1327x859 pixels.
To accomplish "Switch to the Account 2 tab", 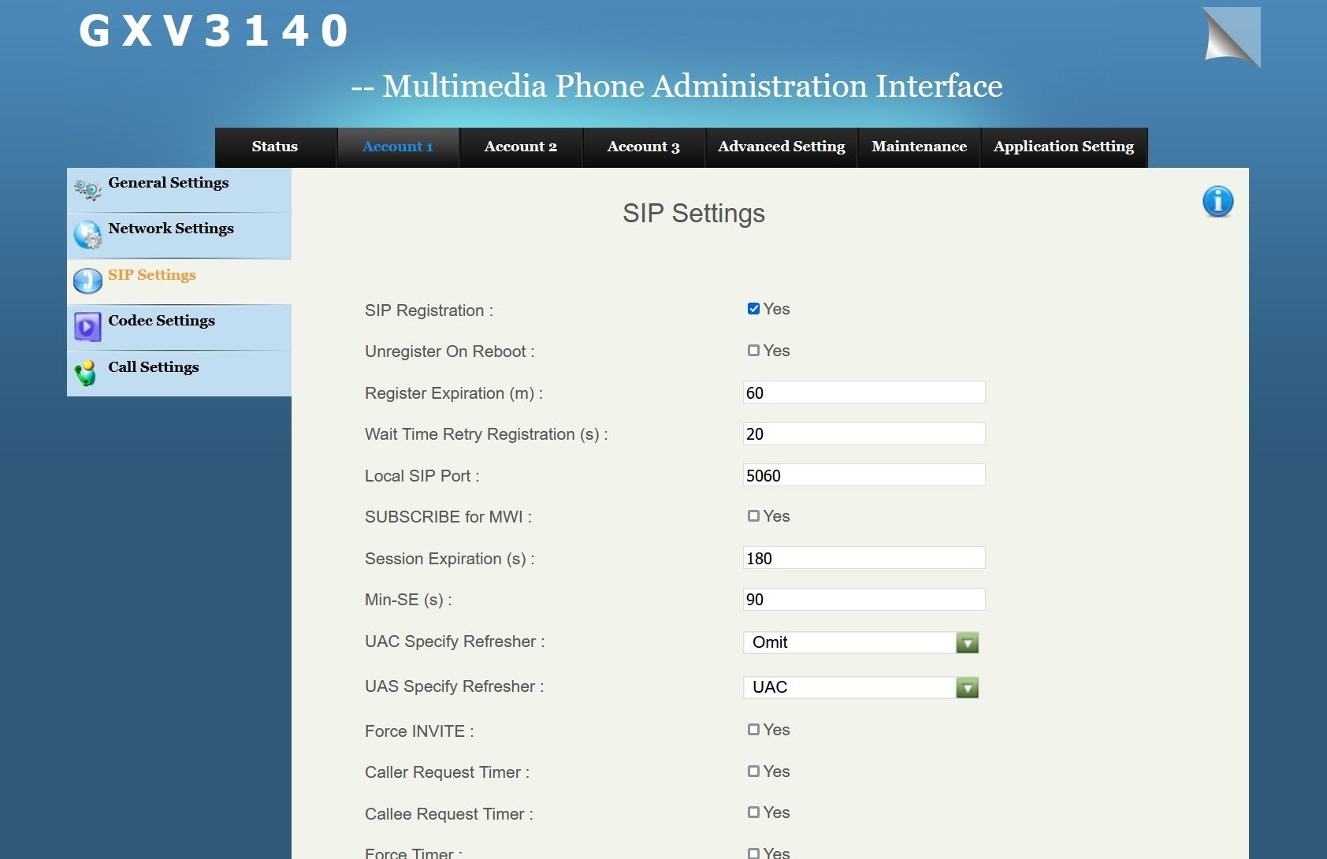I will click(x=521, y=147).
